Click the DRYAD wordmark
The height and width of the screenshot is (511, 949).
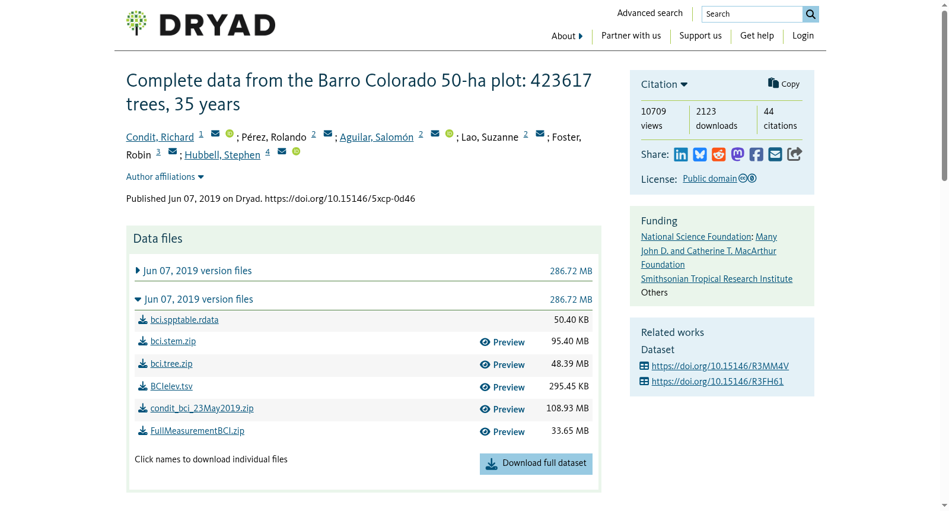(x=217, y=25)
